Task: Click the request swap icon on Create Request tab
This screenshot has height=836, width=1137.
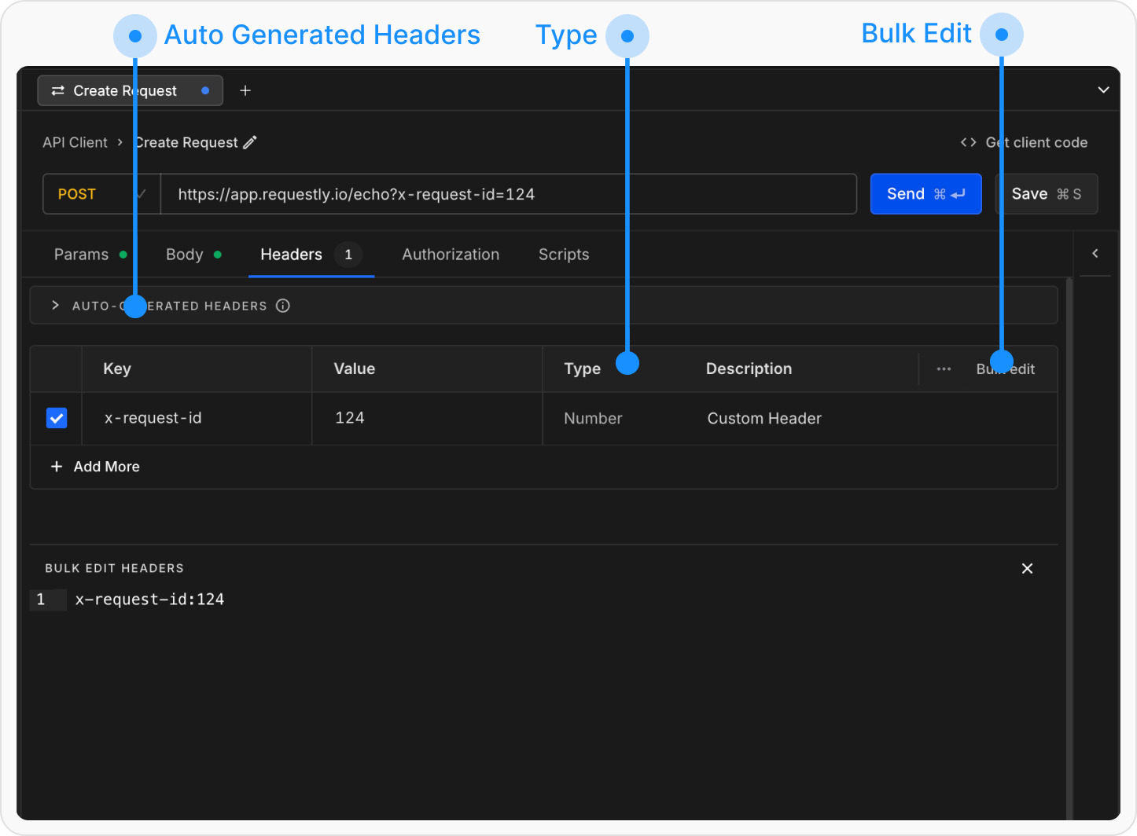Action: coord(57,90)
